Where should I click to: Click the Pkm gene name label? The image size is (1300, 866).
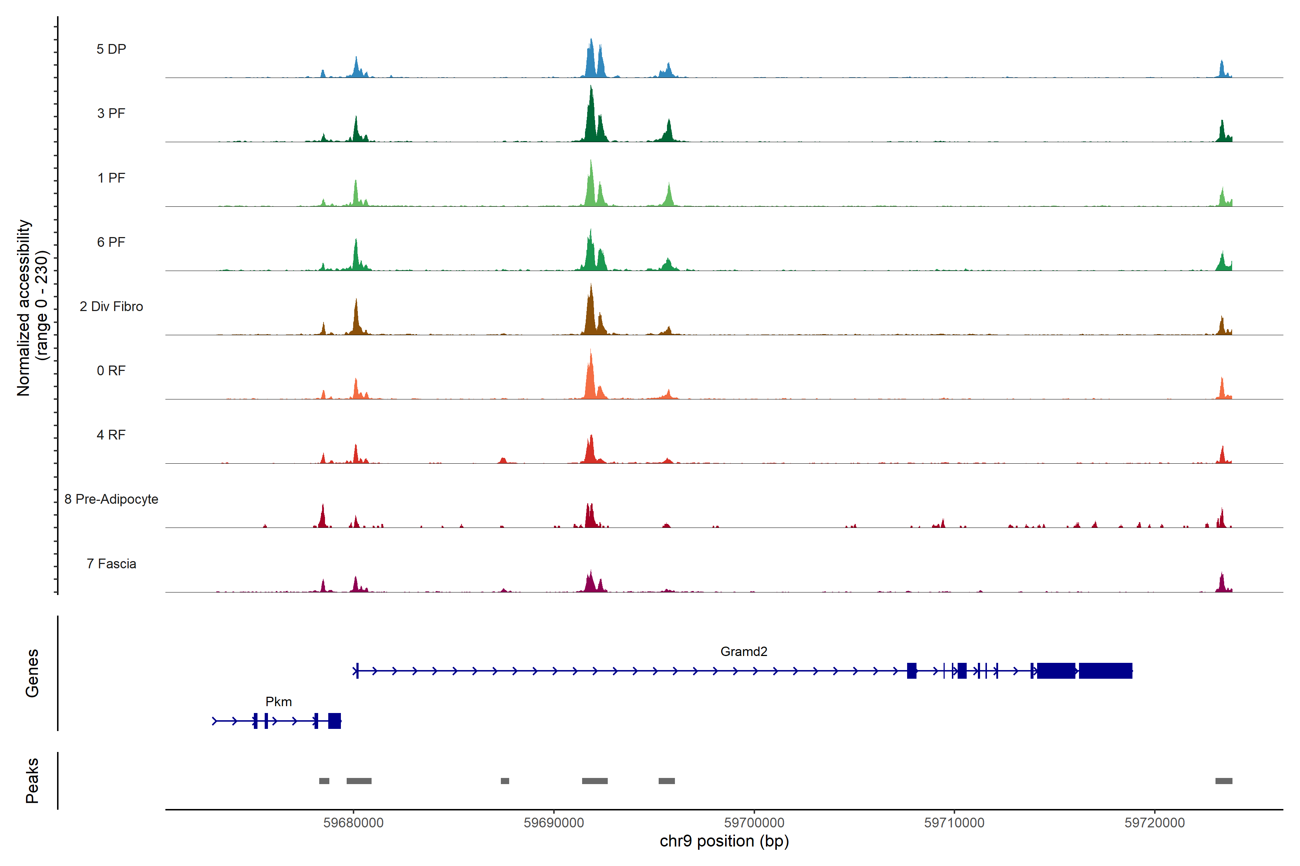[278, 702]
